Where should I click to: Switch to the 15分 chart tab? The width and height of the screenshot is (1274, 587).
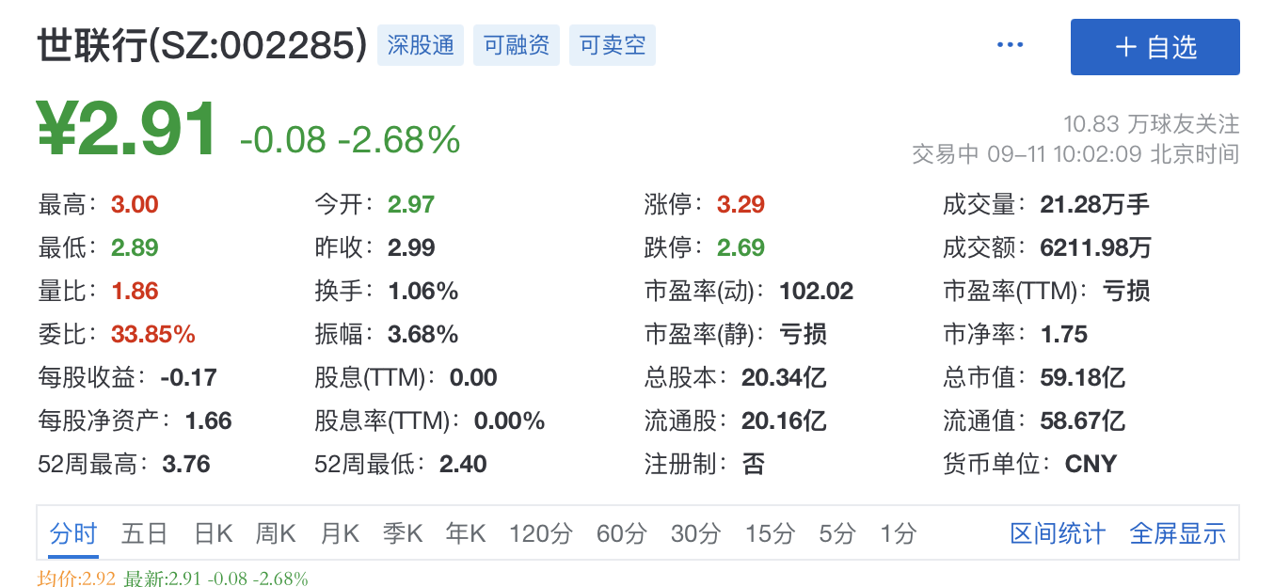click(770, 534)
